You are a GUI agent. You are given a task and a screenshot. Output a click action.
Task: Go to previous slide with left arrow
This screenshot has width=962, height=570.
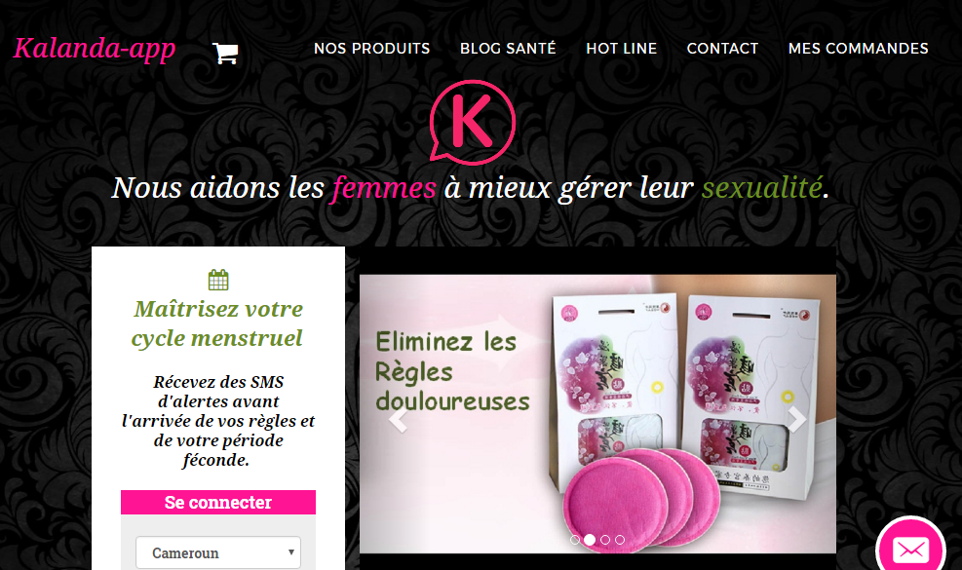click(x=399, y=420)
